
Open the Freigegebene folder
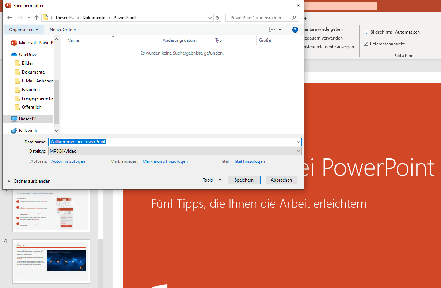(38, 98)
